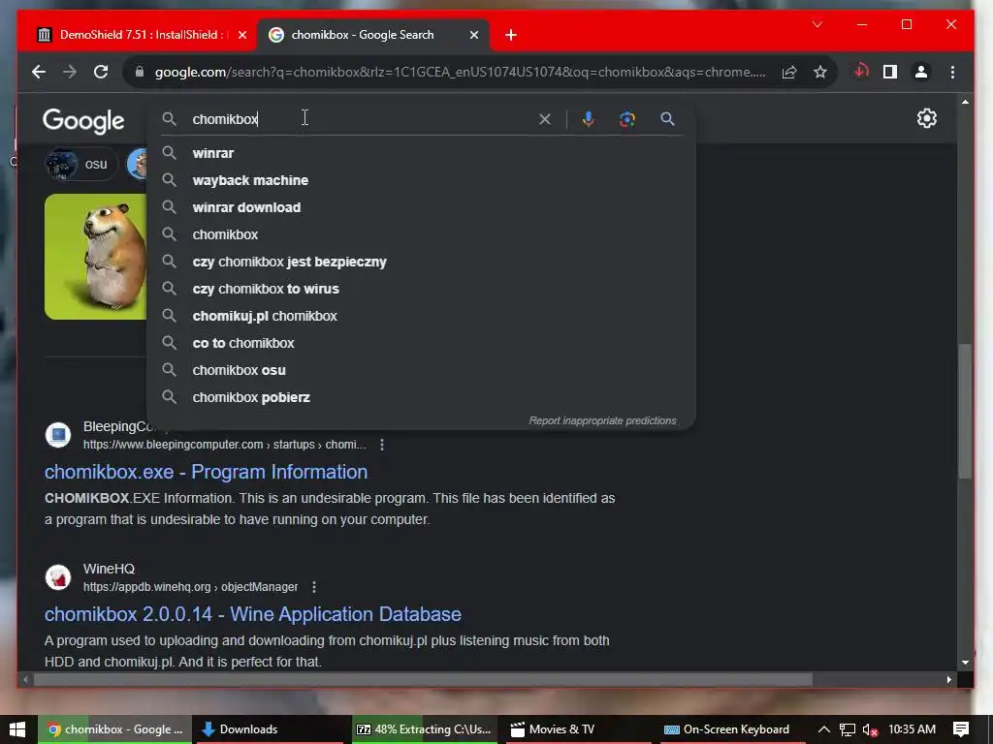Screen dimensions: 993x744
Task: Open the 7-Zip 48% Extracting taskbar item
Action: click(x=424, y=729)
